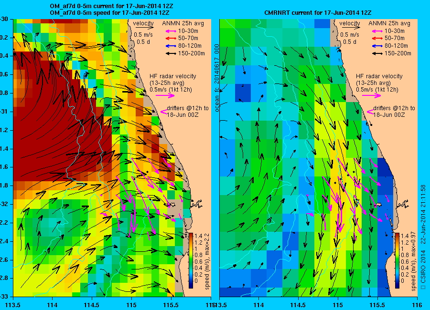
Task: Select 'CMRNRT current for 17-Jun-2014 12Z' title
Action: coord(318,12)
